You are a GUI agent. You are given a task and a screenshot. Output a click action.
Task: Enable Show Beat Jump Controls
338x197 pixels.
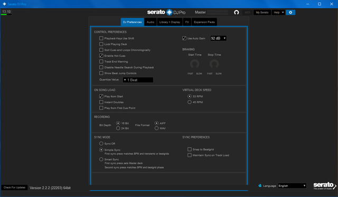coord(101,73)
